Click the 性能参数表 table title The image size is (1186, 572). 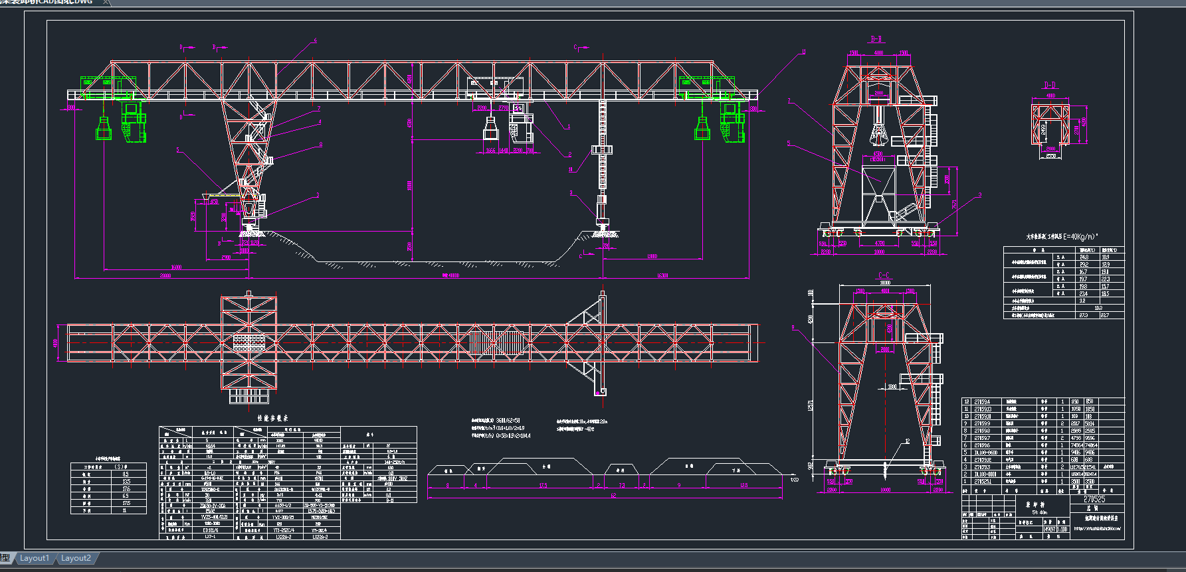272,419
